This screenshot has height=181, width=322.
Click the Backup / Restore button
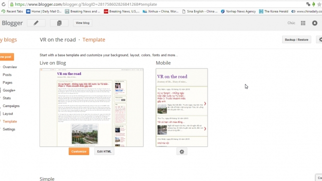[x=297, y=39]
